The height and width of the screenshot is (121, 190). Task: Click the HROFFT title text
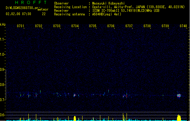31,2
